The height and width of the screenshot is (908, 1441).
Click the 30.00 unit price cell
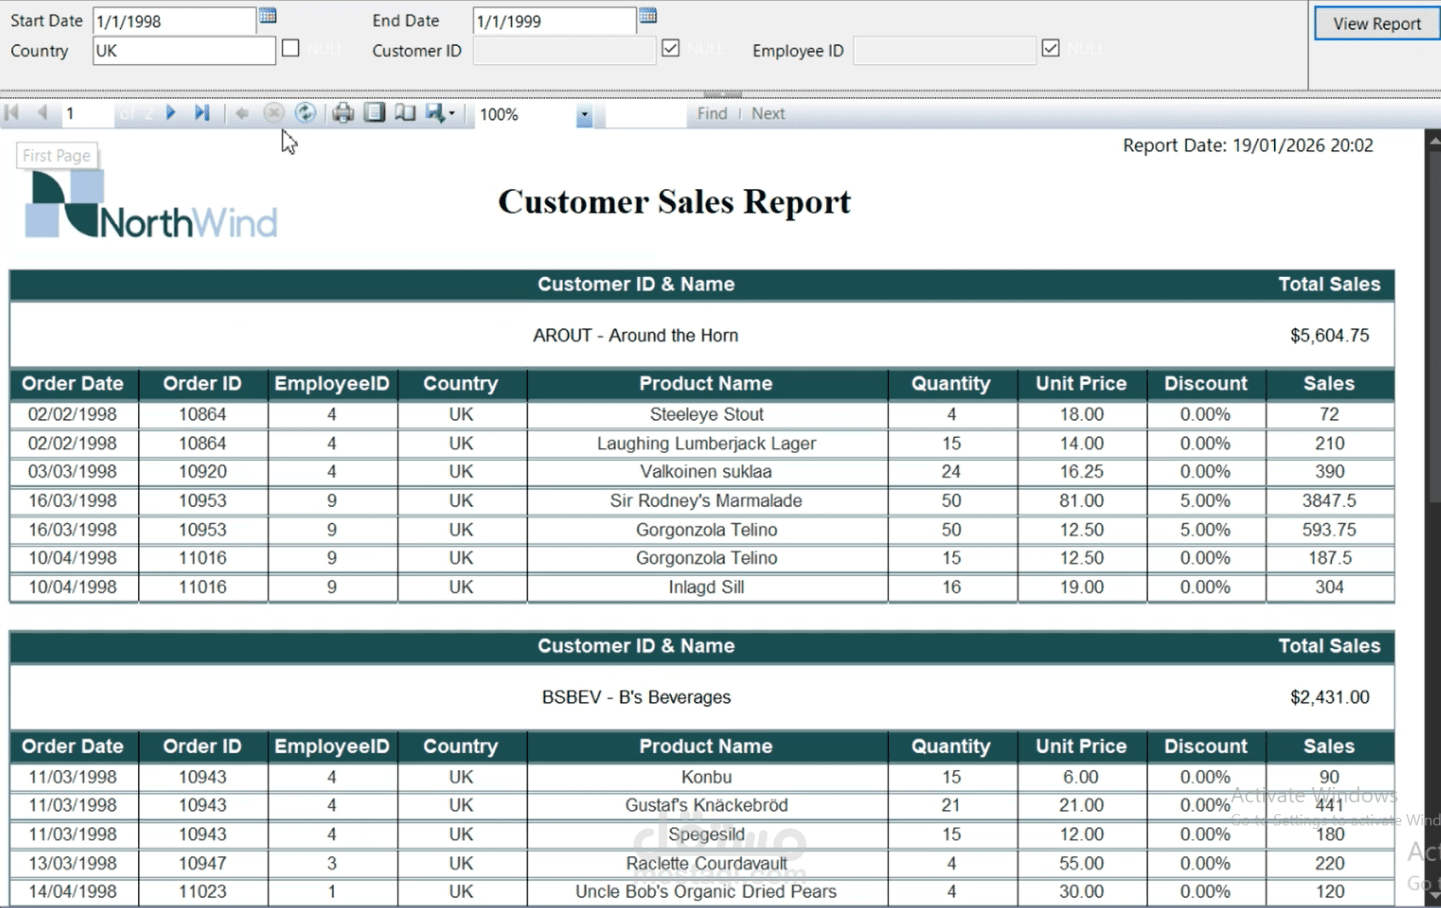pos(1082,891)
